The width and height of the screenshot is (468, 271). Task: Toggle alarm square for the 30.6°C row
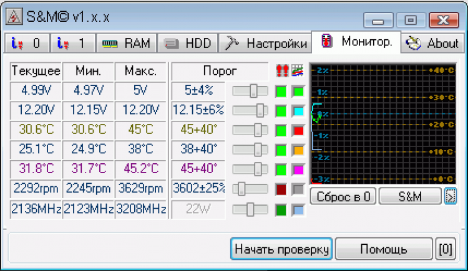[281, 131]
